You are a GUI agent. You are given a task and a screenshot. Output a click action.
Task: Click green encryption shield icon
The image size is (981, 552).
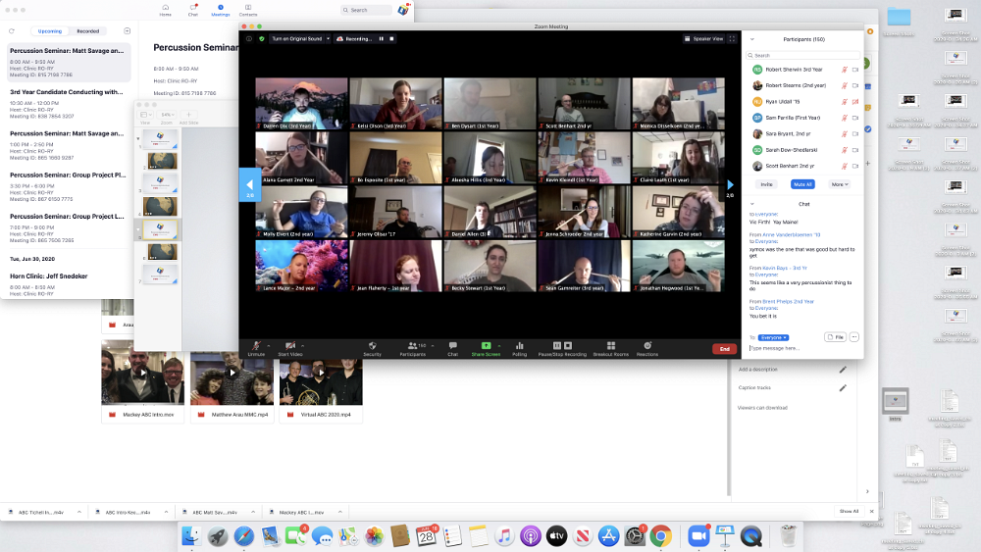pos(262,39)
